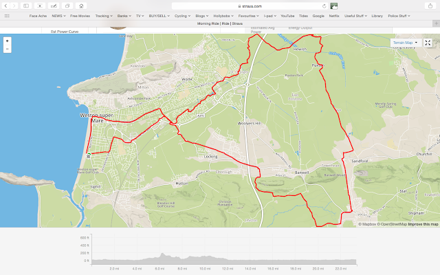Expand the Cycling bookmarks folder

pyautogui.click(x=182, y=16)
